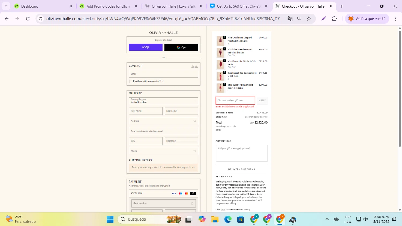Follow the Sign in link
Image resolution: width=402 pixels, height=226 pixels.
click(x=195, y=66)
